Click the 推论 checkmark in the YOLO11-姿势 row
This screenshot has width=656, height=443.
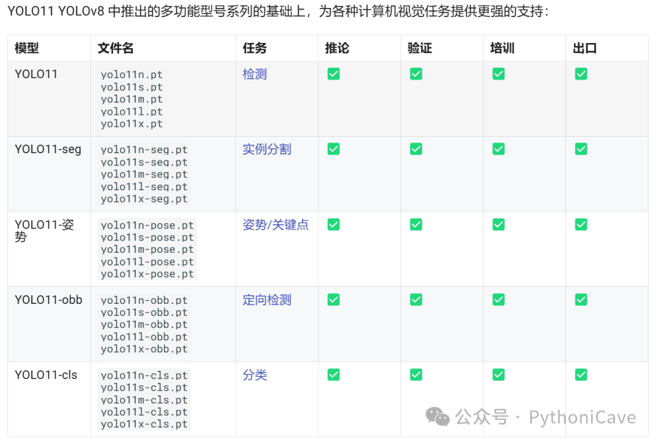click(333, 224)
